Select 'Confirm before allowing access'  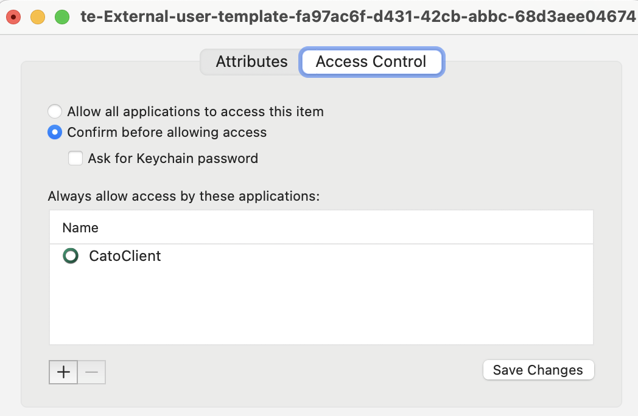(55, 132)
